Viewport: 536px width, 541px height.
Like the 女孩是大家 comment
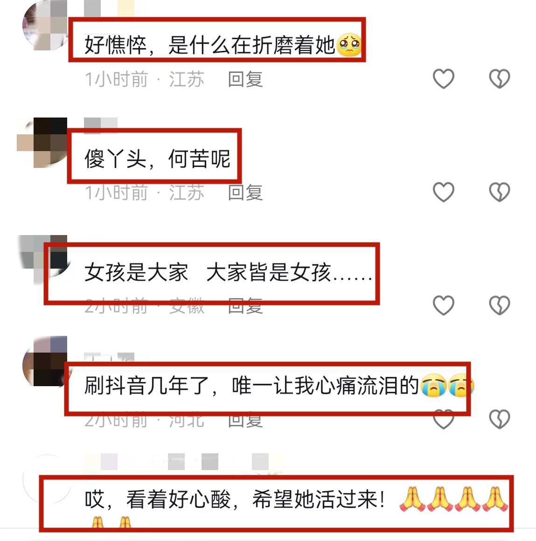click(x=443, y=305)
